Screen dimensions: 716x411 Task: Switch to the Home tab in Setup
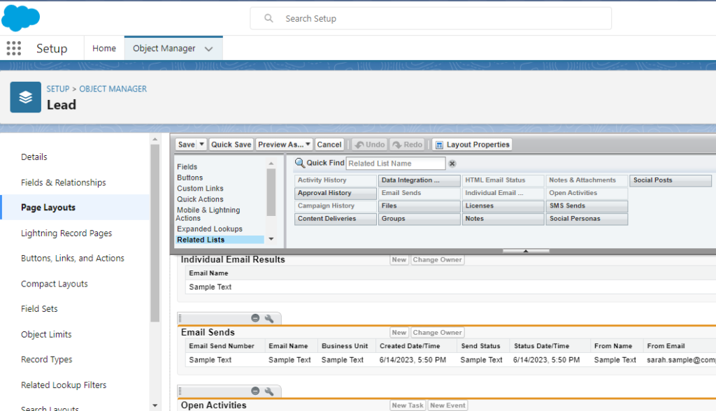[103, 48]
